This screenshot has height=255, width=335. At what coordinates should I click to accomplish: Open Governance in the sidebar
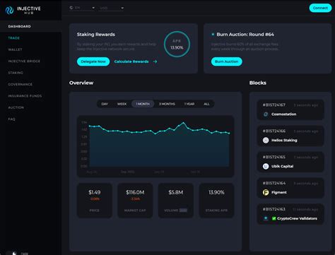20,84
